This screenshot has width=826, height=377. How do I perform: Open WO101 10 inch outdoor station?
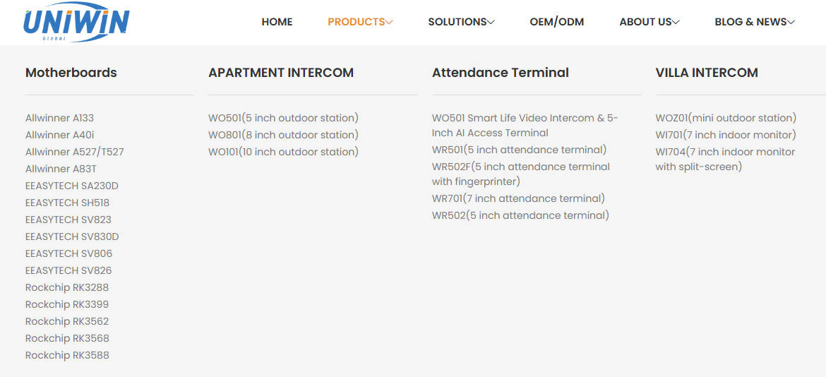tap(283, 152)
